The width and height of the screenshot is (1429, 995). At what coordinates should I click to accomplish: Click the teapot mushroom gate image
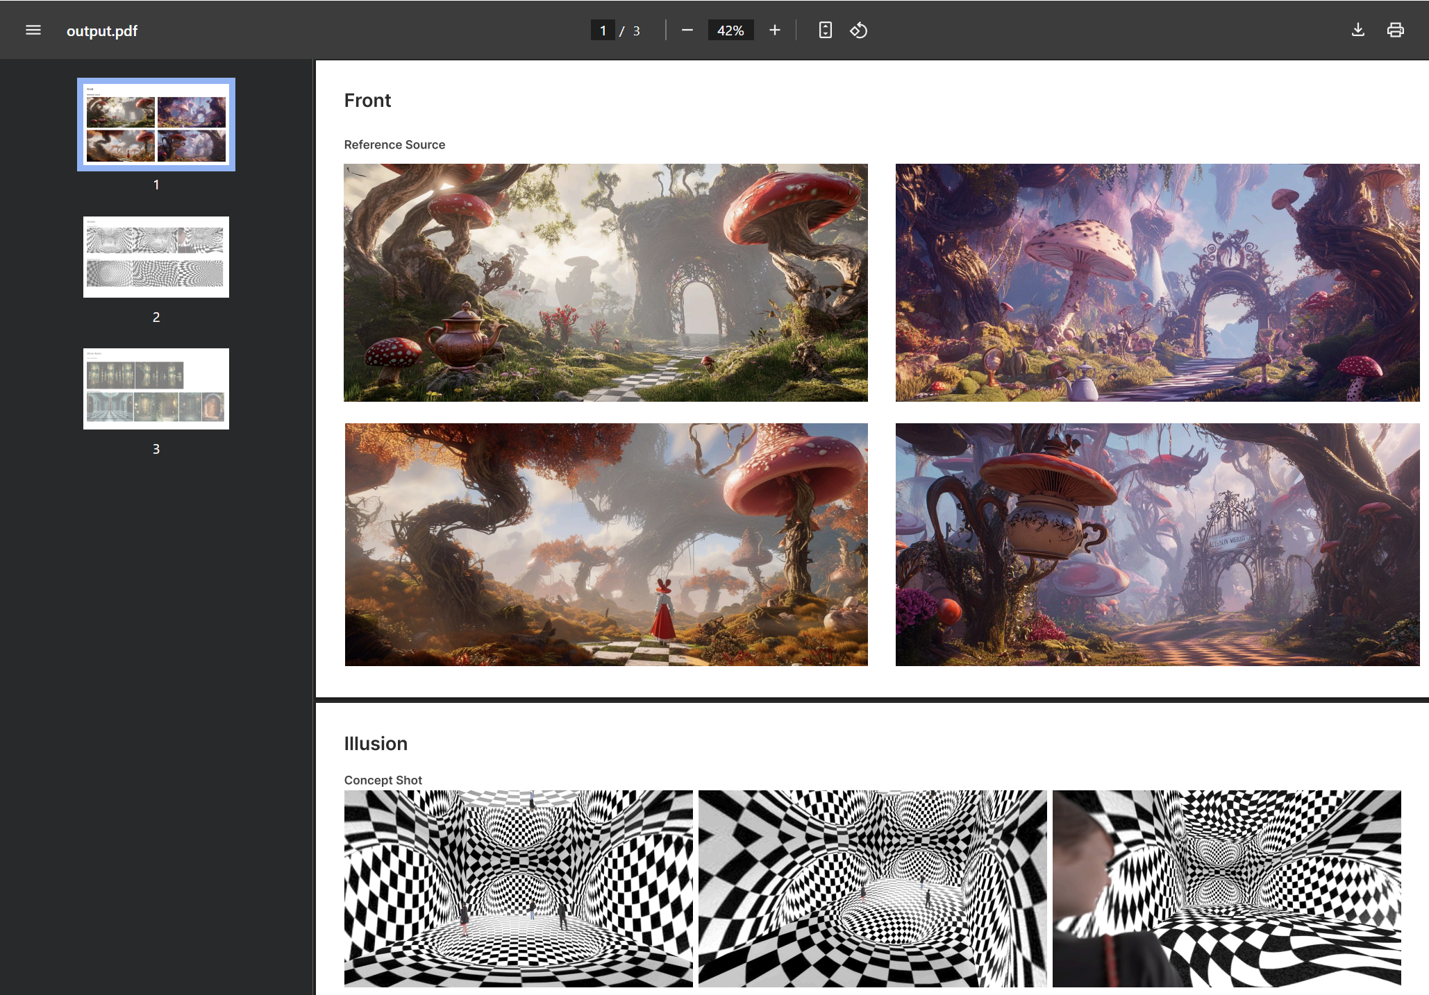point(1157,545)
